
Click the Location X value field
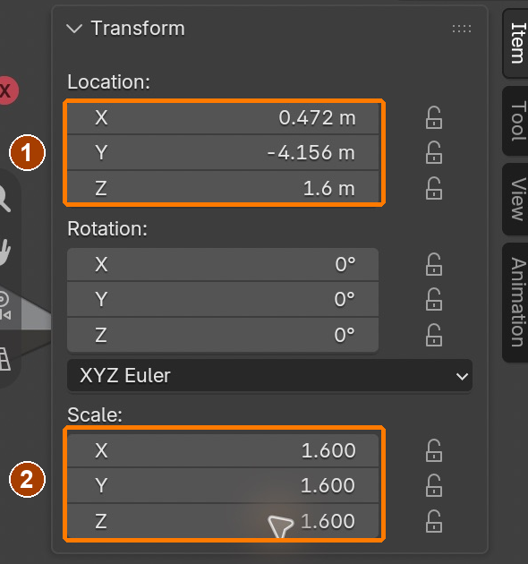pos(223,118)
